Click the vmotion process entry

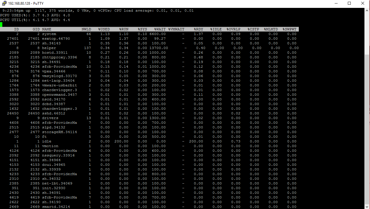coord(50,146)
